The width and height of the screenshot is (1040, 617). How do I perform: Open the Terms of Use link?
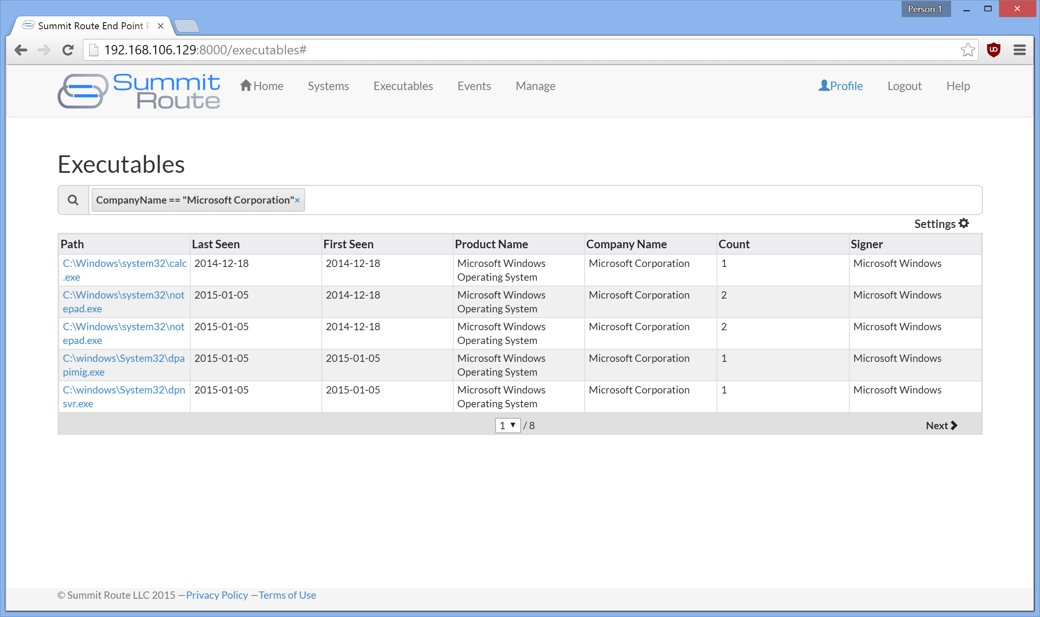pyautogui.click(x=287, y=595)
